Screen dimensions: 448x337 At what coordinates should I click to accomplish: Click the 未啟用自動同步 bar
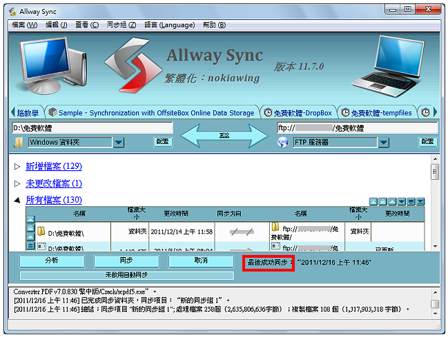tap(126, 275)
